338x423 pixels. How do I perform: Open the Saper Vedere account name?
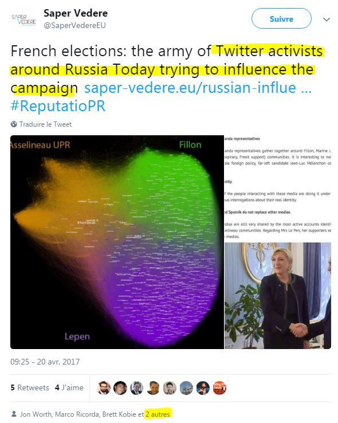[x=76, y=13]
